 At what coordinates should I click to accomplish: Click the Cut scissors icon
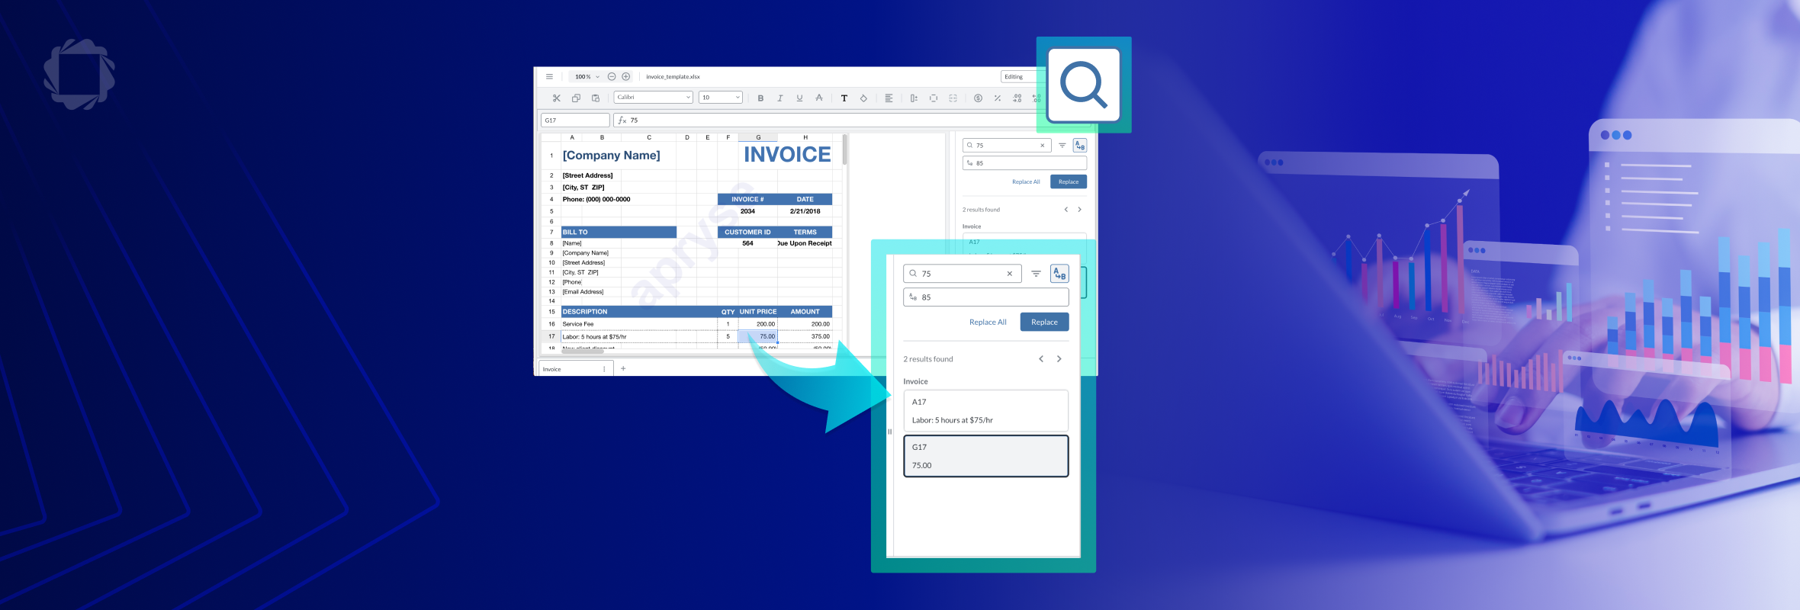click(x=557, y=98)
